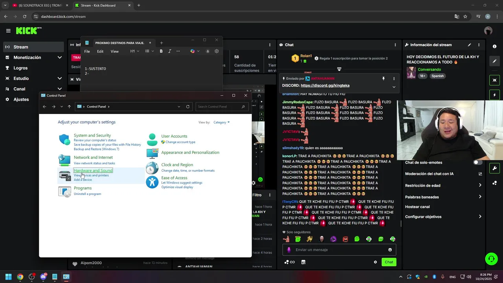The width and height of the screenshot is (503, 283).
Task: Click the shop icon below chat input
Action: pos(303,262)
